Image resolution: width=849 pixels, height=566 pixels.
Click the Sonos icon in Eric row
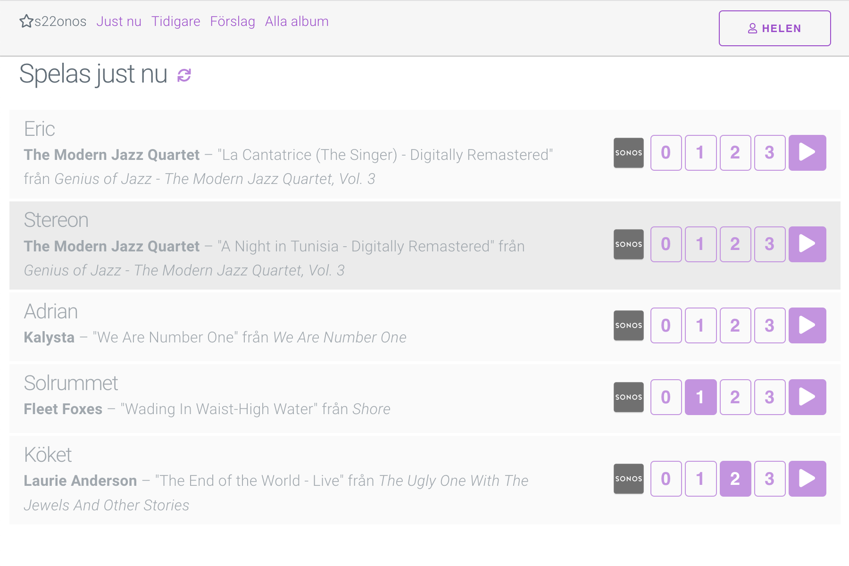(628, 153)
